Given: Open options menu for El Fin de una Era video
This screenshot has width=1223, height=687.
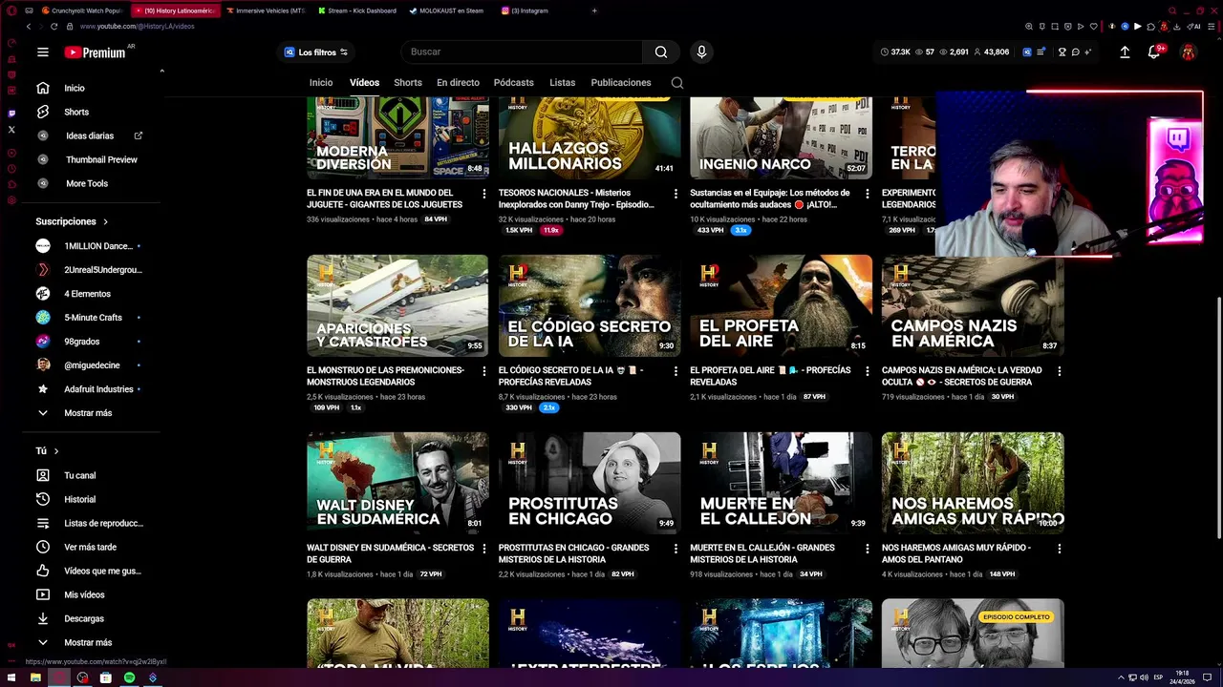Looking at the screenshot, I should 483,194.
